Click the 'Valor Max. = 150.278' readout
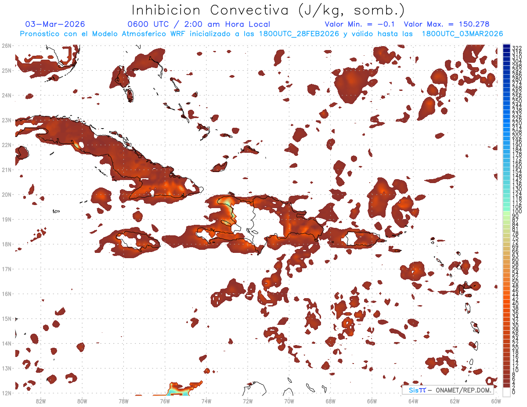 [x=447, y=24]
